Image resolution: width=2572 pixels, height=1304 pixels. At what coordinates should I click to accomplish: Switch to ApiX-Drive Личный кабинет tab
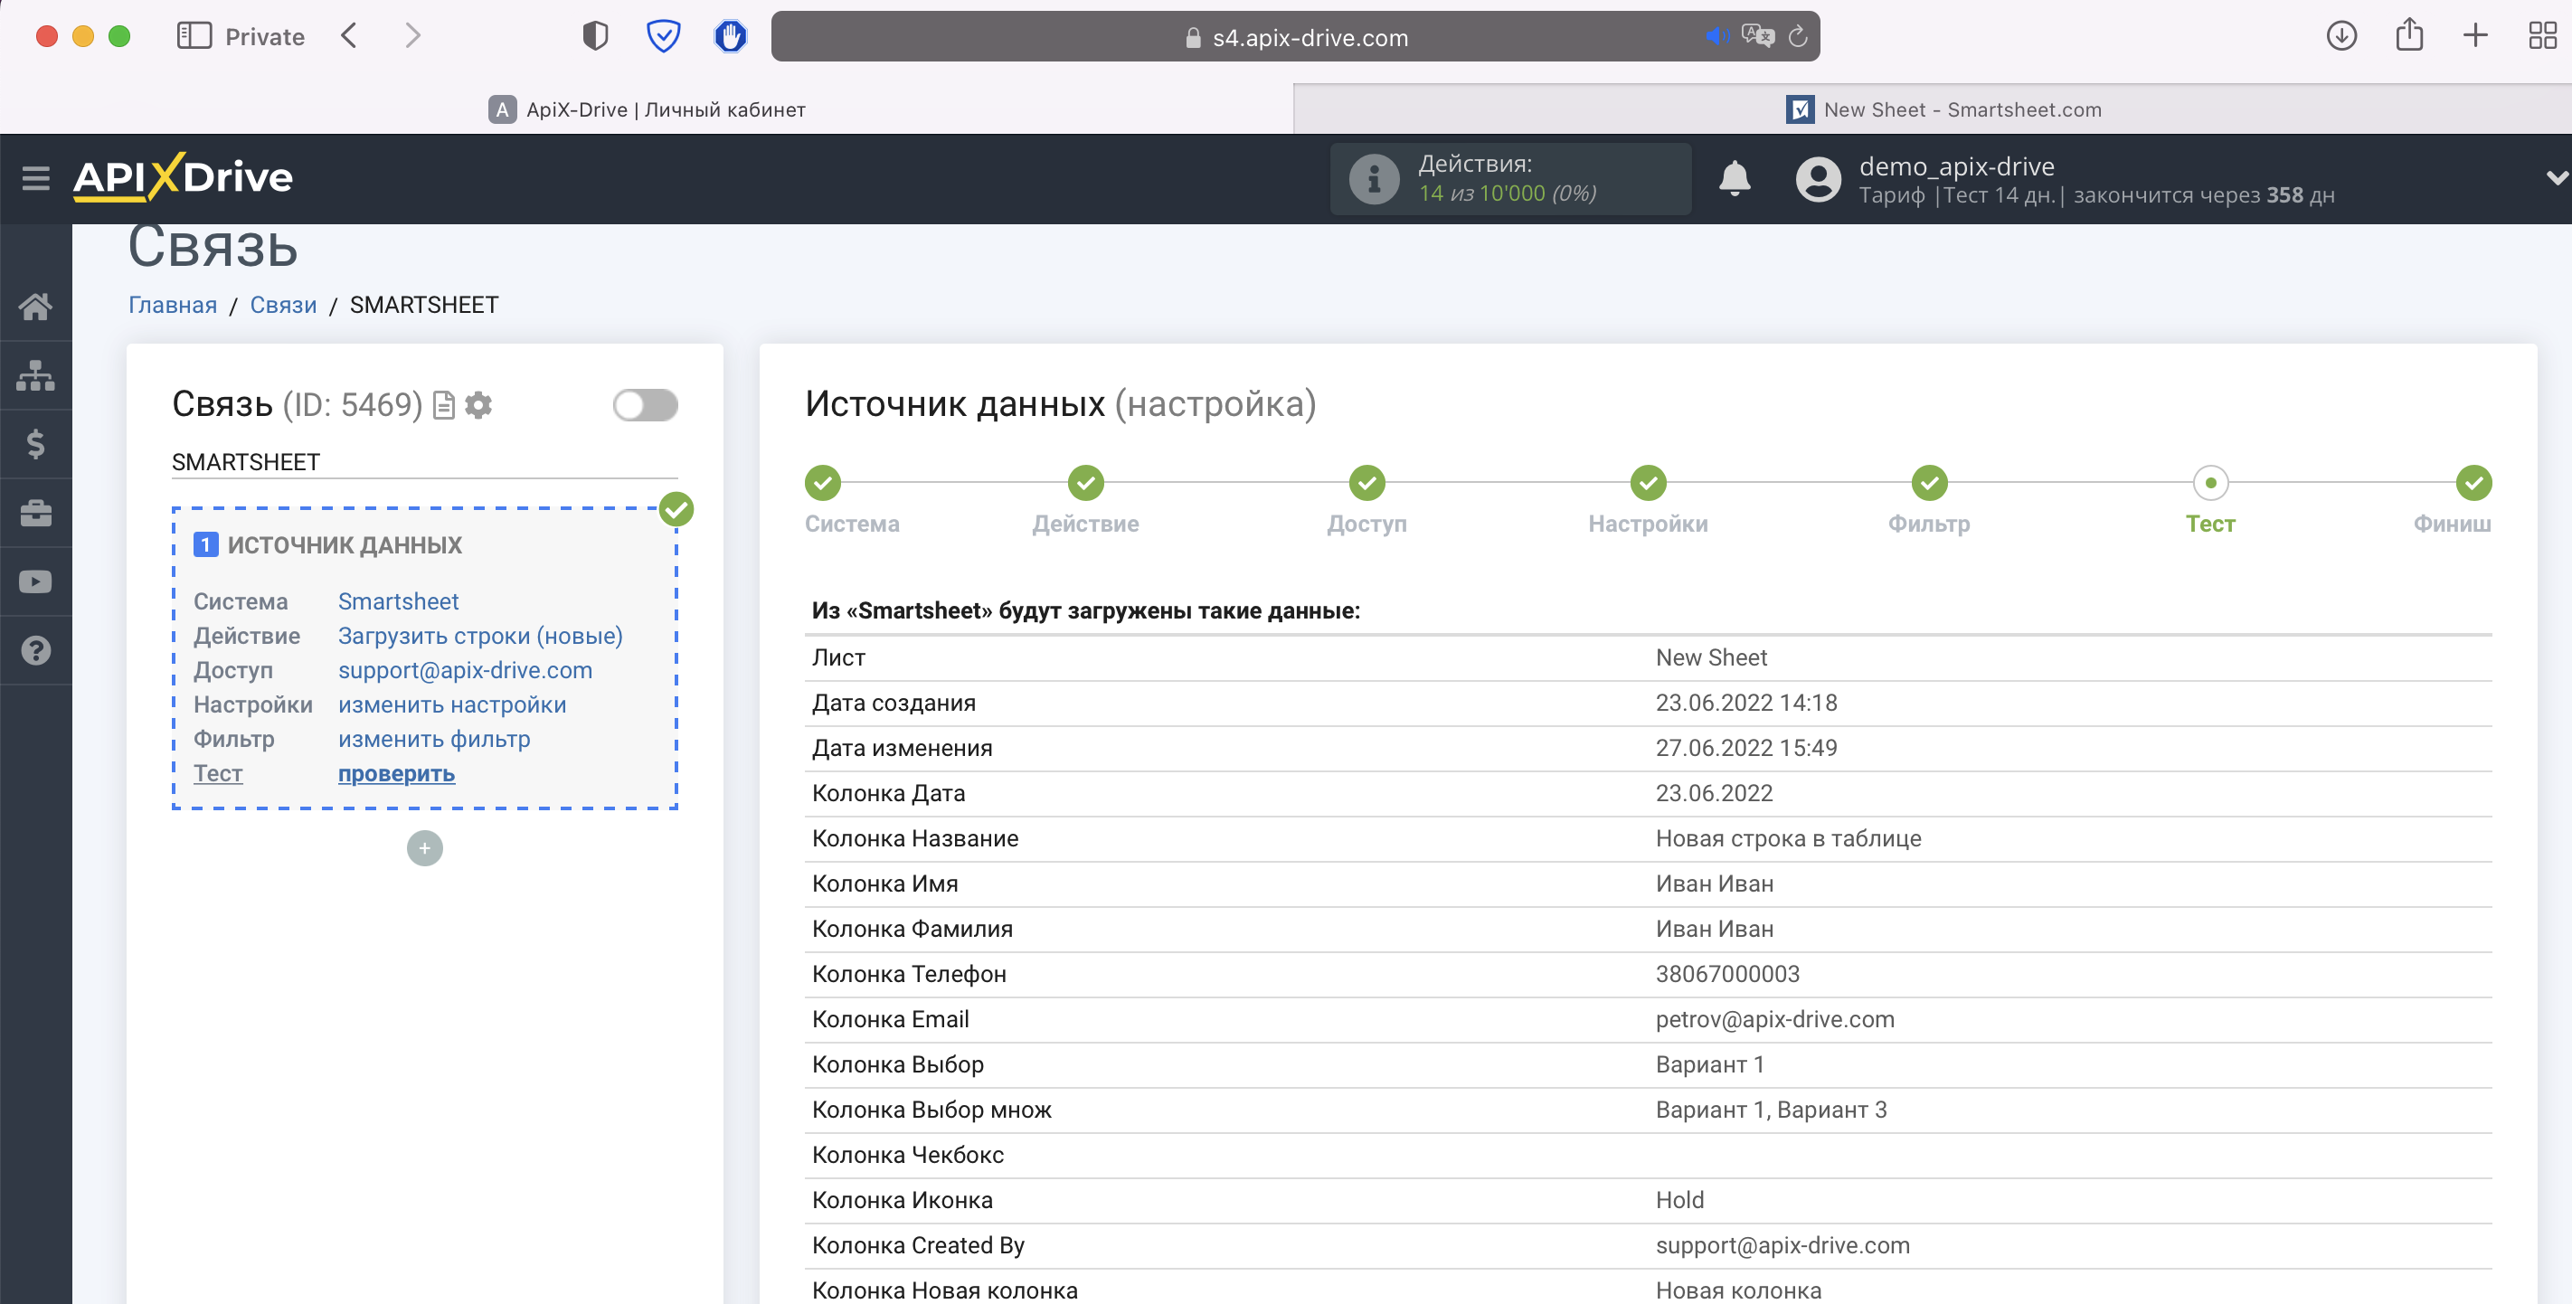tap(647, 109)
